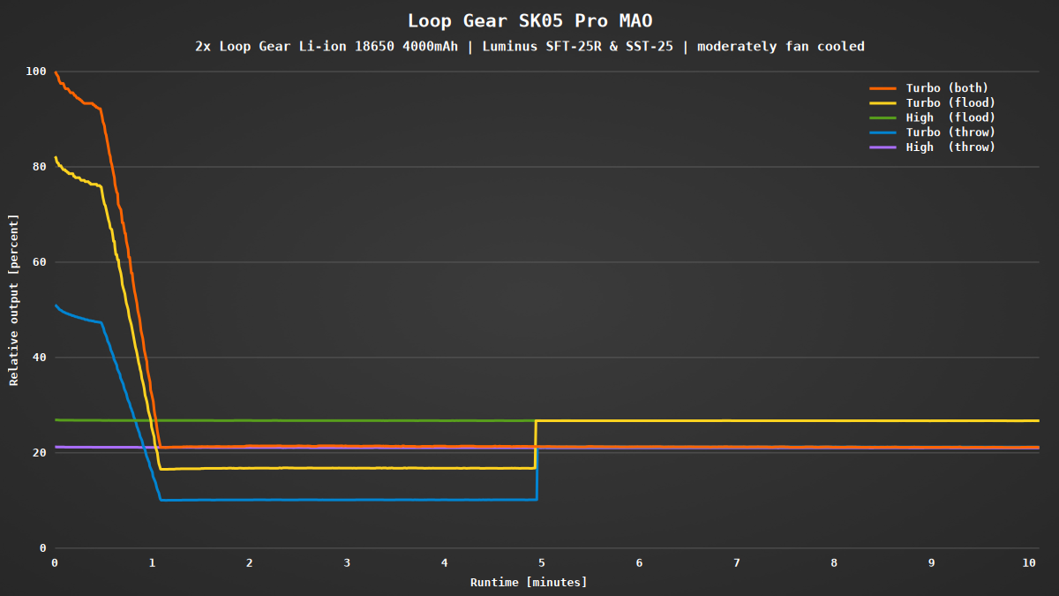
Task: Click the purple High (throw) legend line swatch
Action: [882, 147]
